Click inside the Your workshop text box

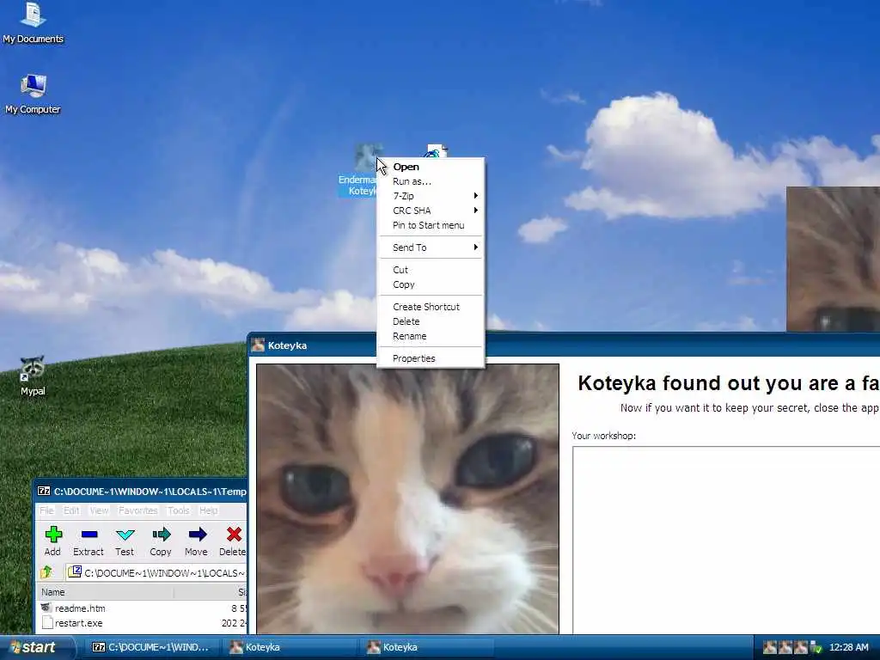point(726,540)
